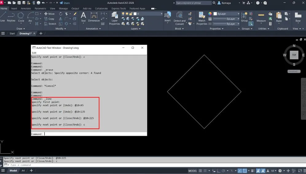Open Edit menu in AutoCAD Text Window
The width and height of the screenshot is (306, 174).
point(34,53)
